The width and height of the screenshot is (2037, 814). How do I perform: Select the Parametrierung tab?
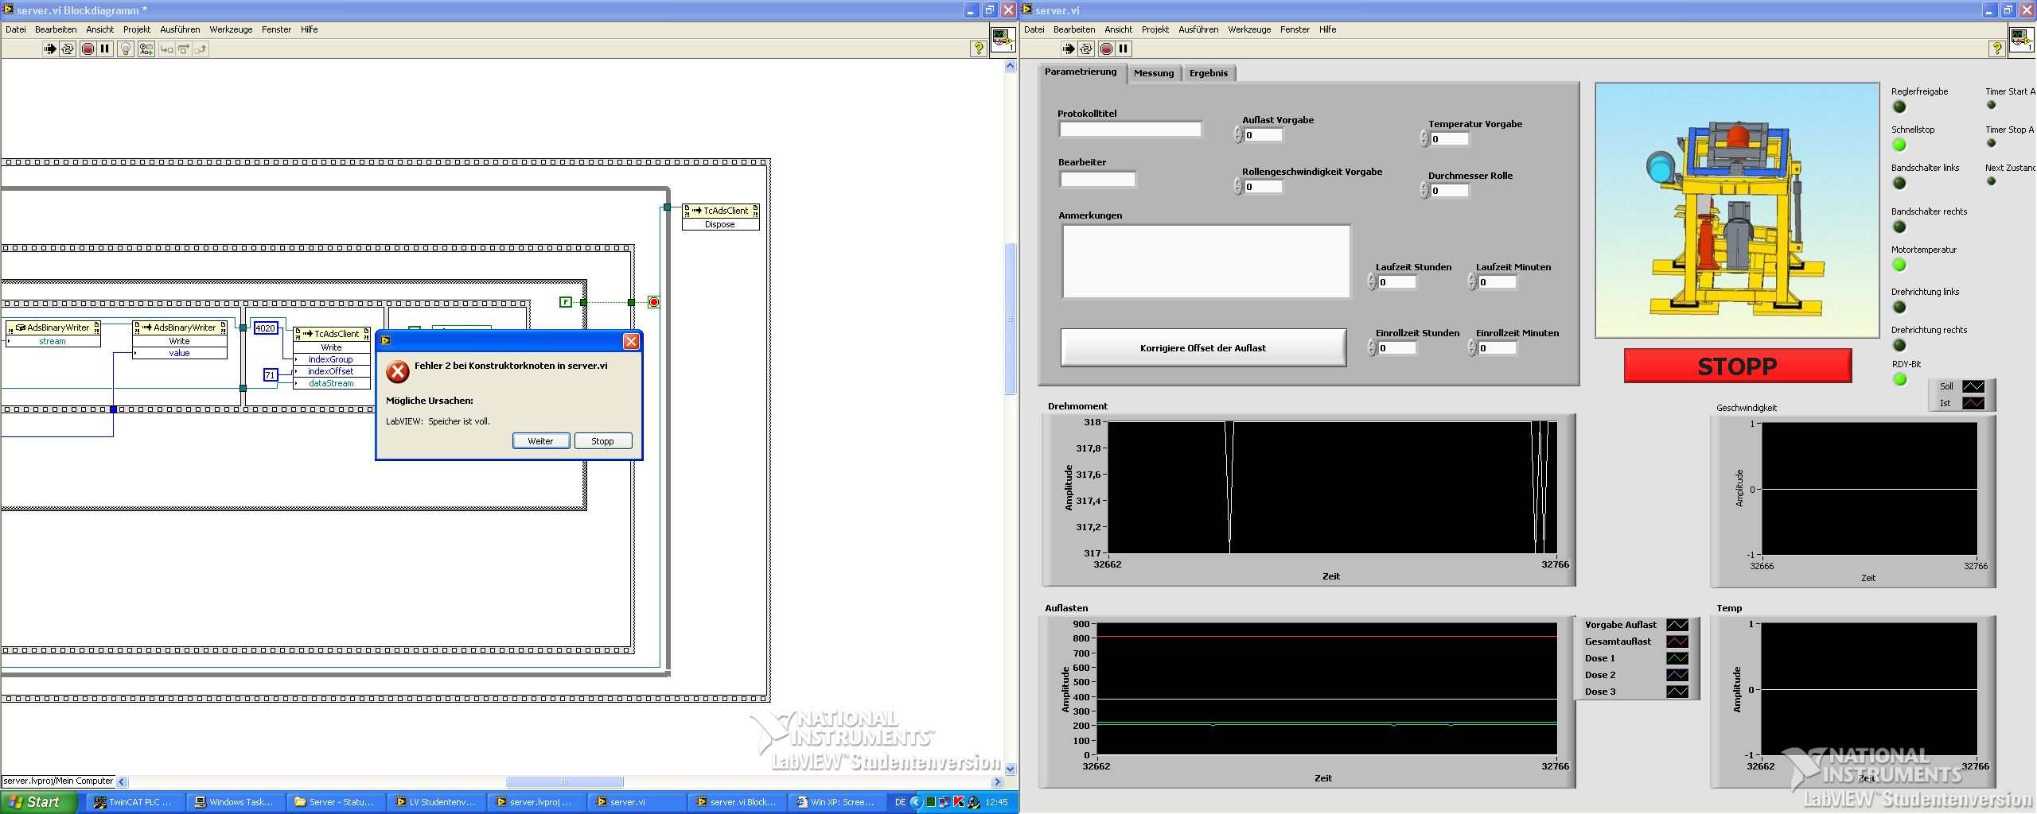[1081, 72]
